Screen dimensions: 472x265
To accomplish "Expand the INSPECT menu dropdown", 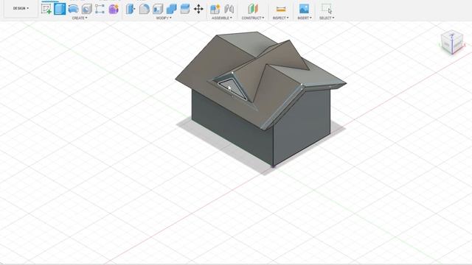I will coord(280,18).
